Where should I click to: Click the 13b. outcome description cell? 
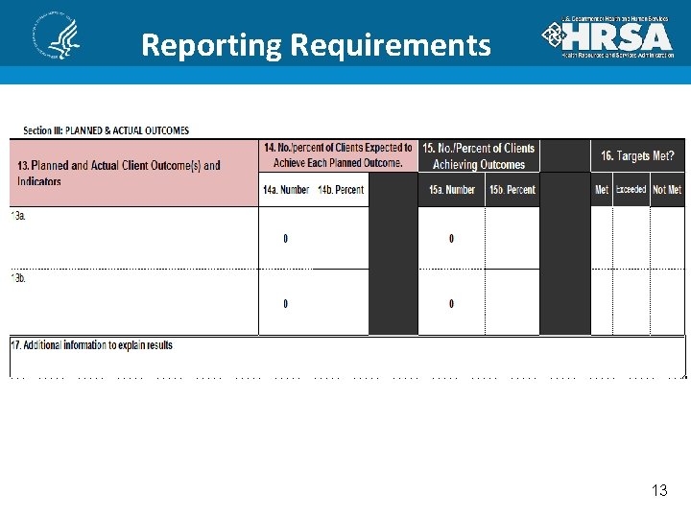pyautogui.click(x=134, y=302)
